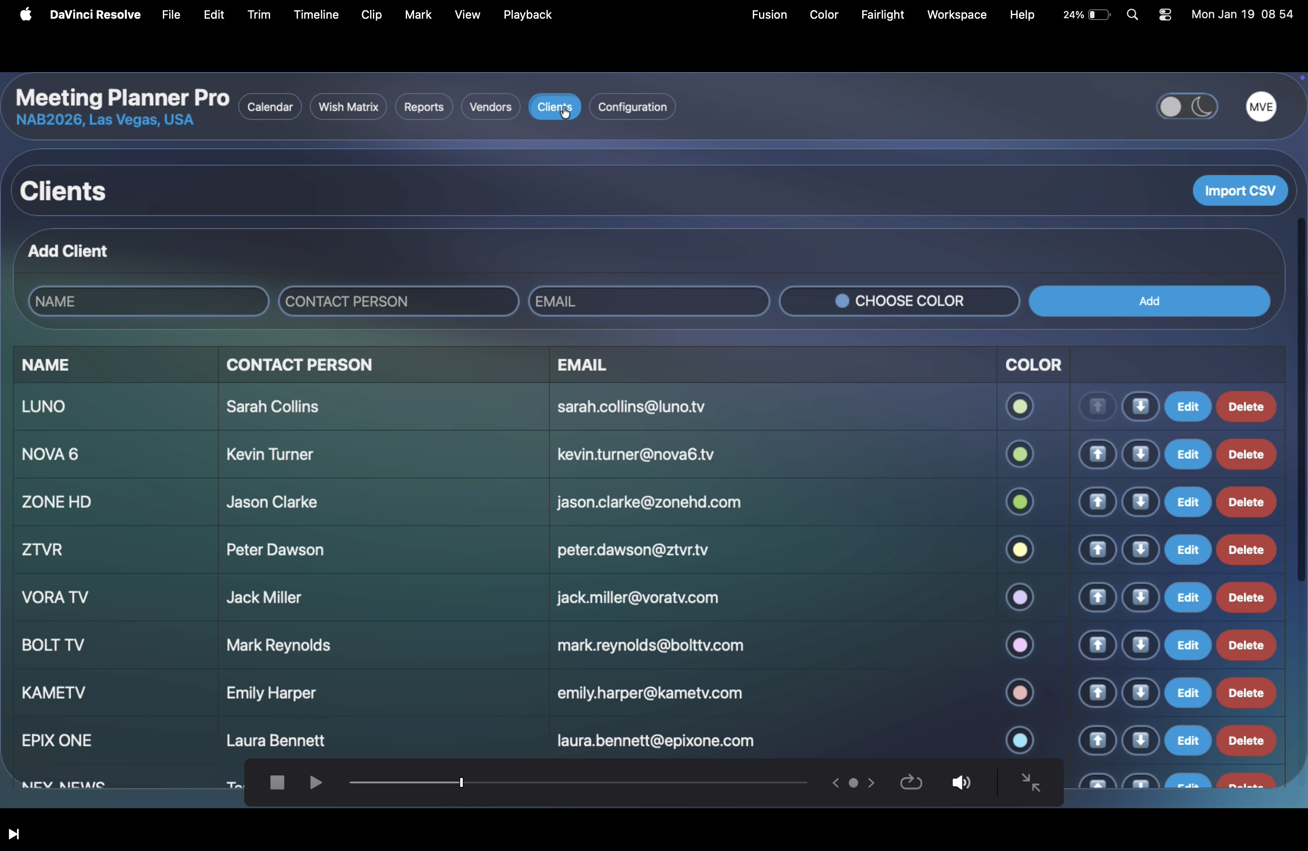Viewport: 1308px width, 851px height.
Task: Click VORA TV lavender color swatch
Action: pos(1020,598)
